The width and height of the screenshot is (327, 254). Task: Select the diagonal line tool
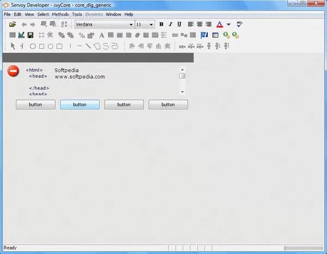[88, 46]
